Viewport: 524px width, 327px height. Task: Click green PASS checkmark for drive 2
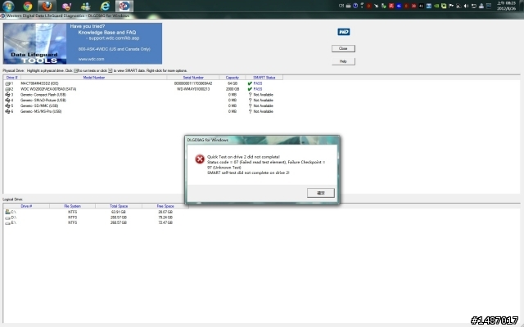coord(250,89)
